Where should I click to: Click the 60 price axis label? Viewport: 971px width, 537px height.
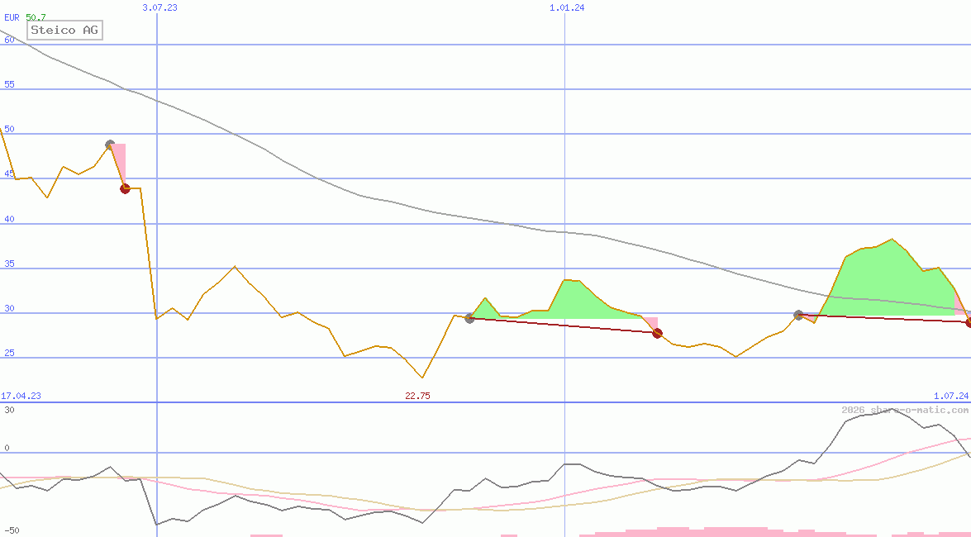[9, 39]
